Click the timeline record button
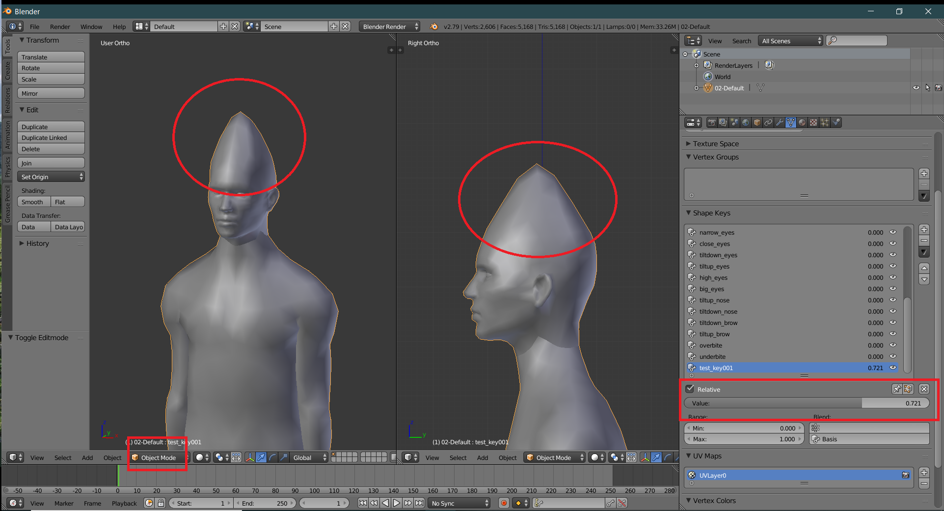944x511 pixels. pos(504,503)
